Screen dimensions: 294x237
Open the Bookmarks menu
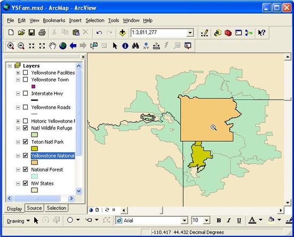(x=54, y=20)
